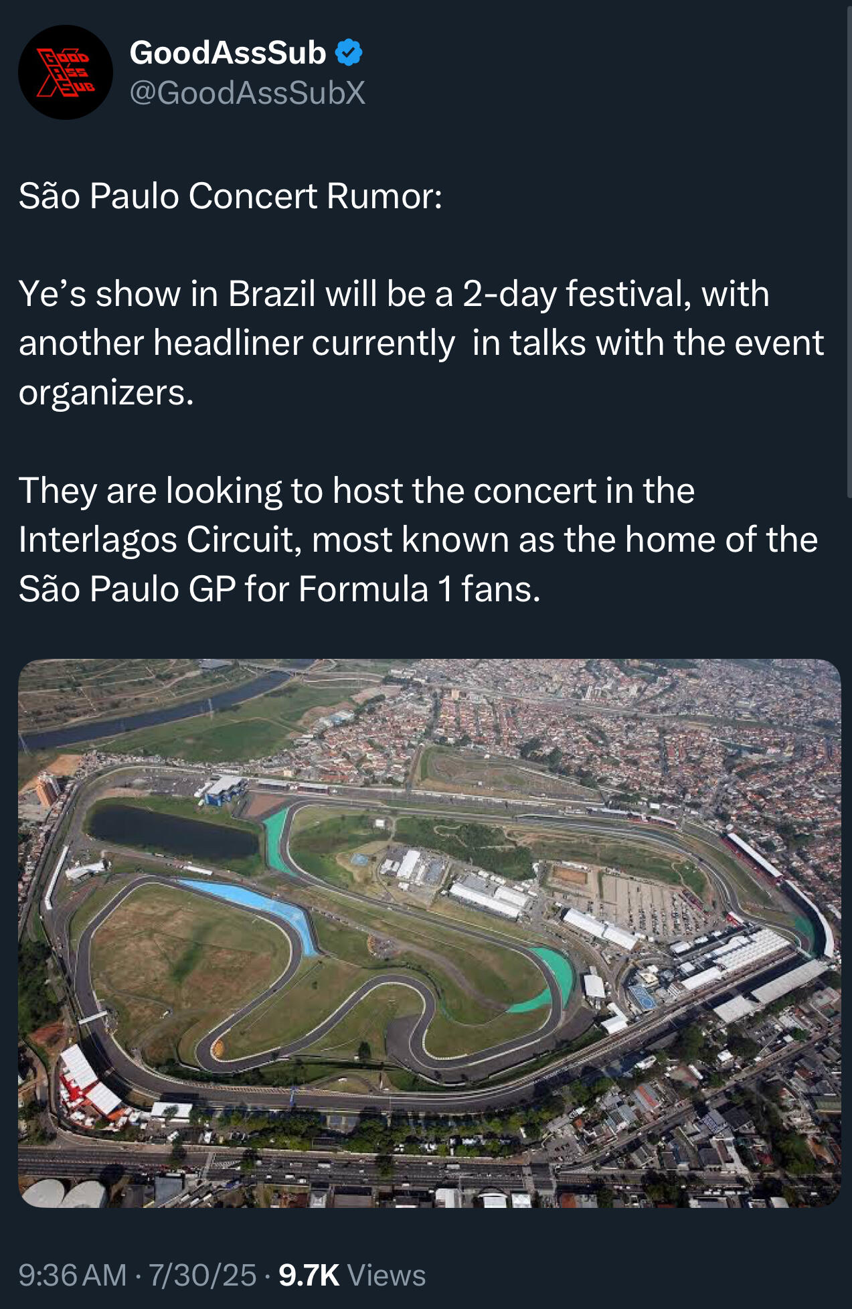
Task: Click the 9:36 AM timestamp
Action: (72, 1276)
